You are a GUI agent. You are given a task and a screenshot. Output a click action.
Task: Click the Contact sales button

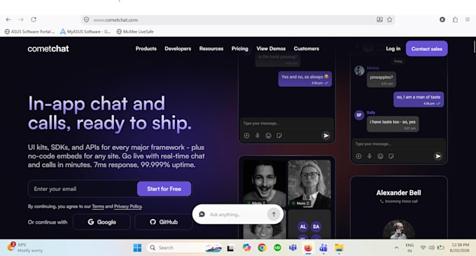[426, 49]
